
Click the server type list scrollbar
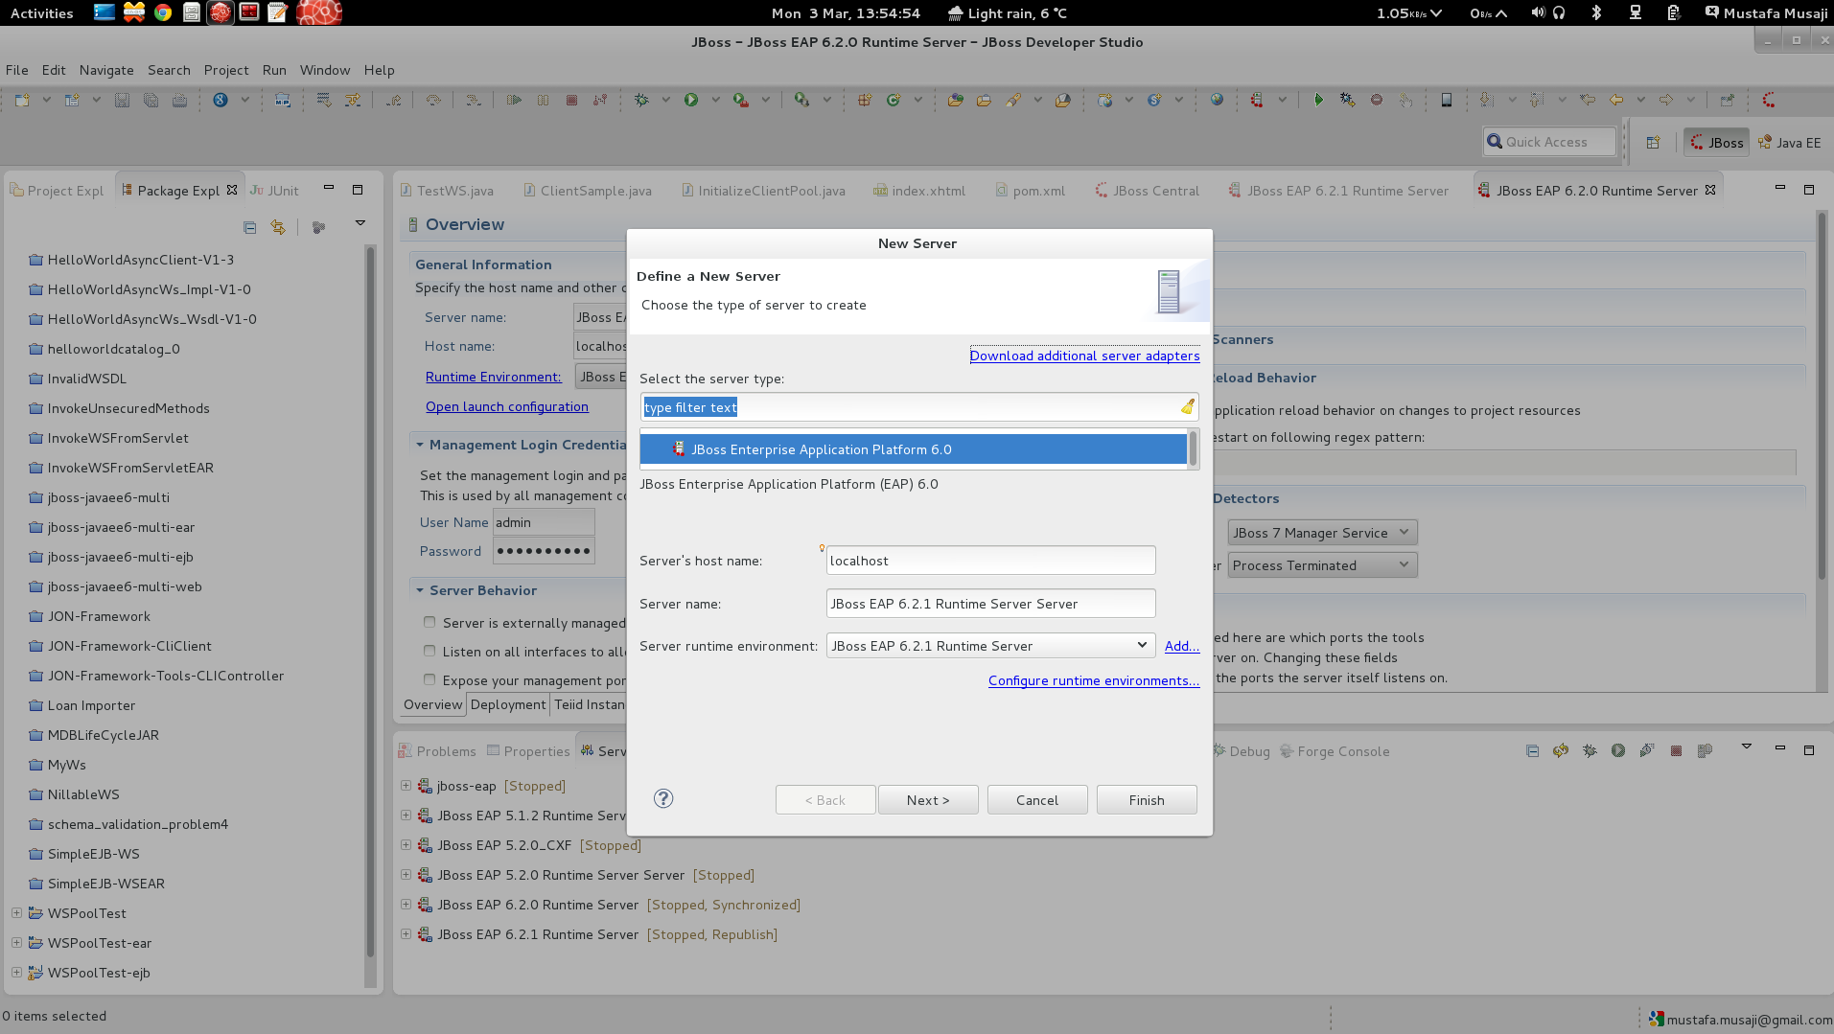1193,448
